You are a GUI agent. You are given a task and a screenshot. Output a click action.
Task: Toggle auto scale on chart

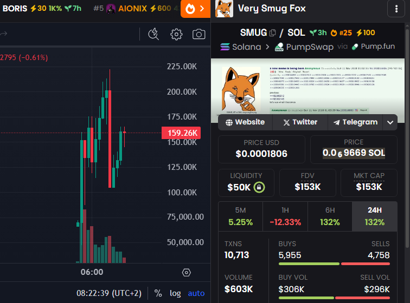point(196,293)
